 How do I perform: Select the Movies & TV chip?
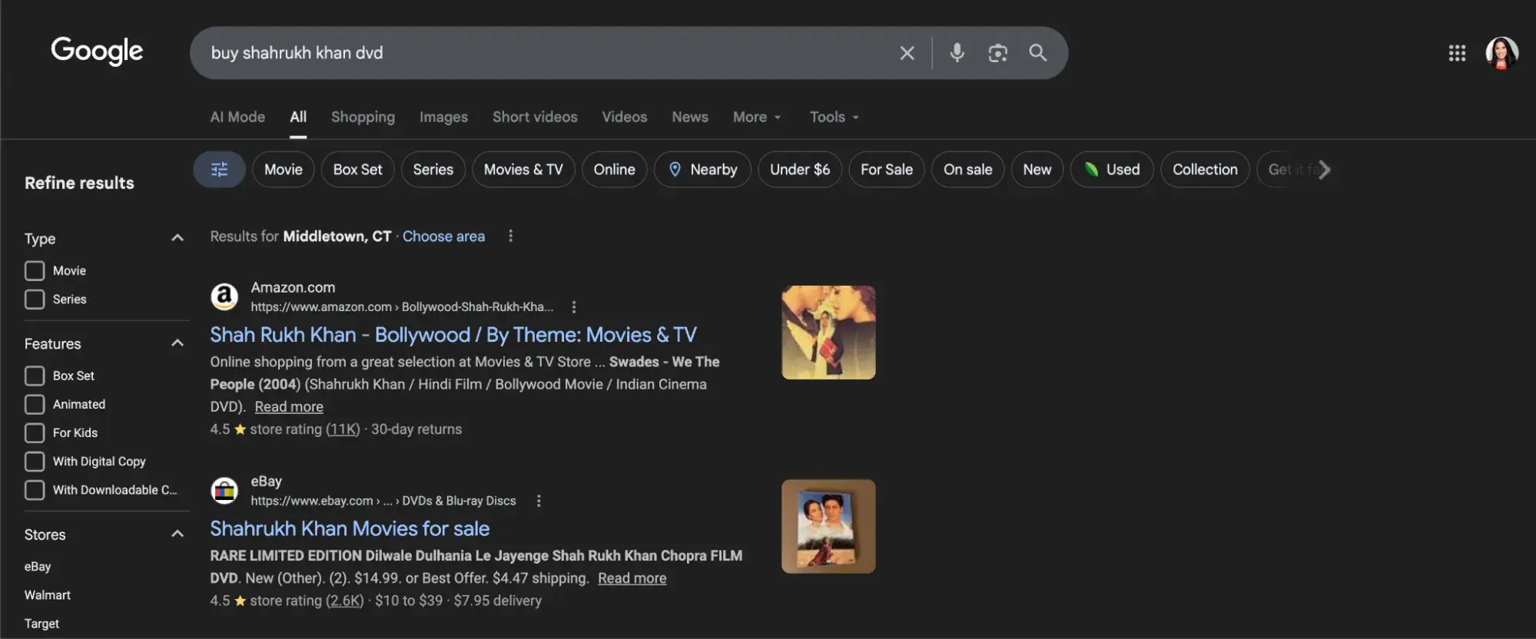click(523, 170)
